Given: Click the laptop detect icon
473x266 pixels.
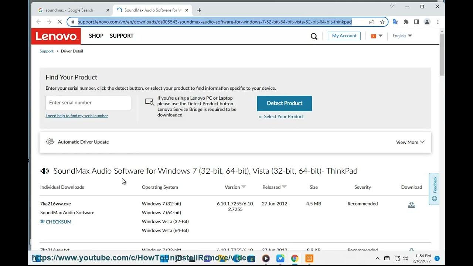Looking at the screenshot, I should 150,102.
